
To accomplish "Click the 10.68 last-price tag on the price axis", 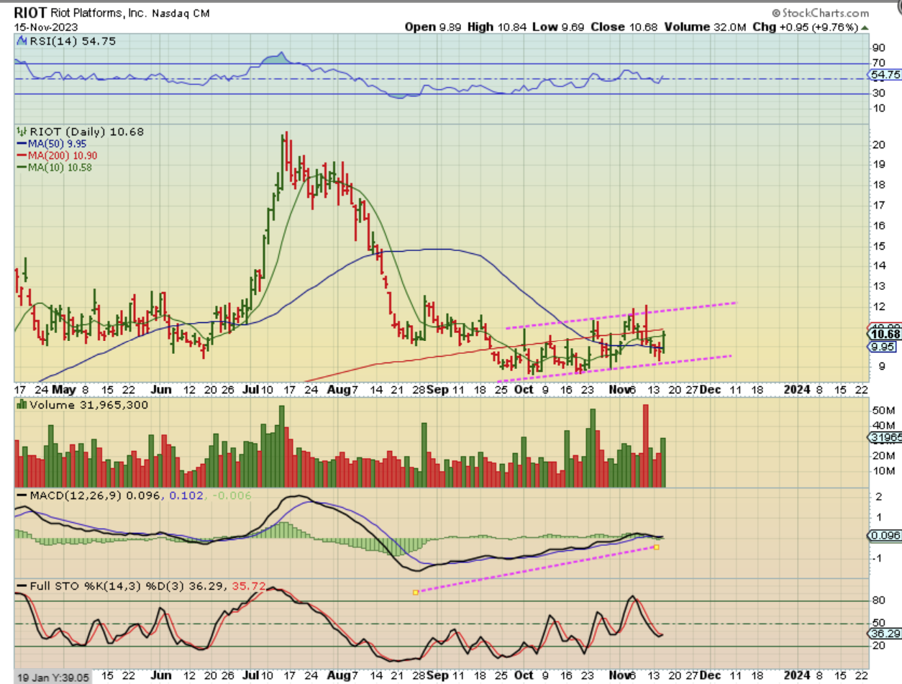I will tap(884, 334).
